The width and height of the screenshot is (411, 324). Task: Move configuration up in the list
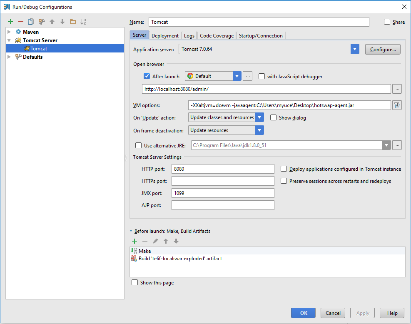pos(52,22)
